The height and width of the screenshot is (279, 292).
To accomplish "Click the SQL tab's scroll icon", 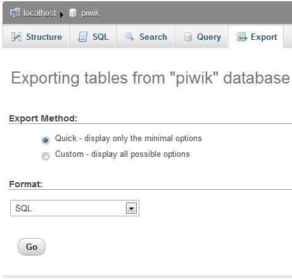I will click(x=83, y=37).
